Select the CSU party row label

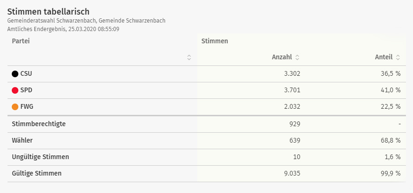tap(26, 74)
